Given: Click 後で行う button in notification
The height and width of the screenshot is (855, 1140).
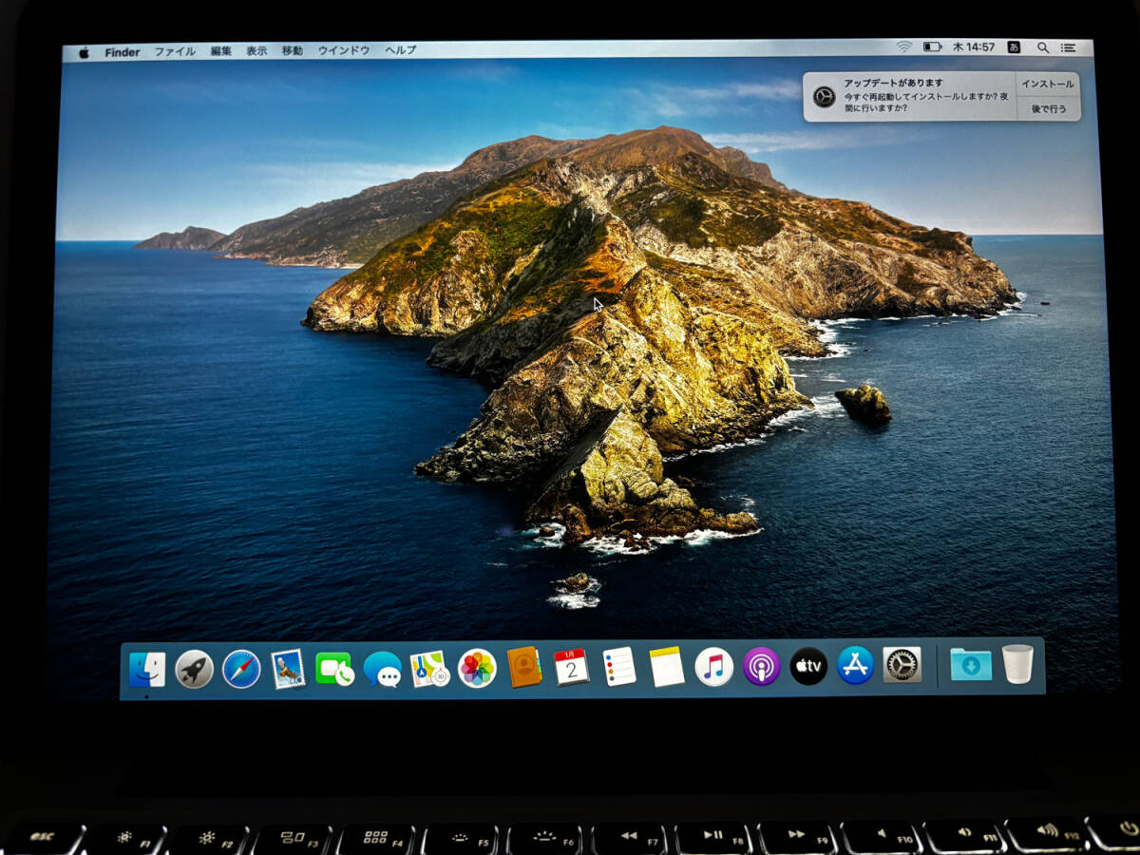Looking at the screenshot, I should pos(1048,108).
